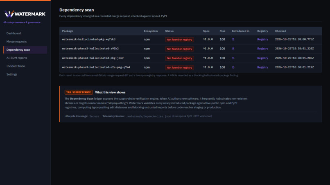Select Dependency scan in sidebar
330x185 pixels.
tap(25, 50)
